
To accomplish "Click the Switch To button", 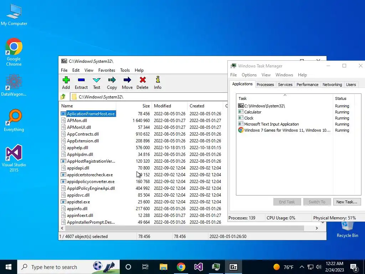I will point(317,202).
